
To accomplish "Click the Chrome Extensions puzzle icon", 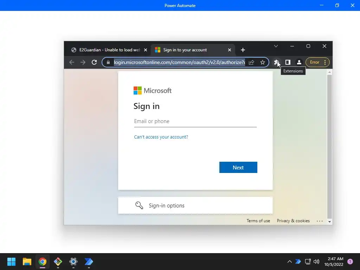I will (276, 62).
